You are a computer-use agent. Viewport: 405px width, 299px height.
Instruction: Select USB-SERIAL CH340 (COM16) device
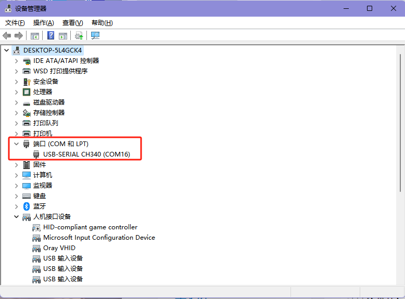(x=86, y=154)
